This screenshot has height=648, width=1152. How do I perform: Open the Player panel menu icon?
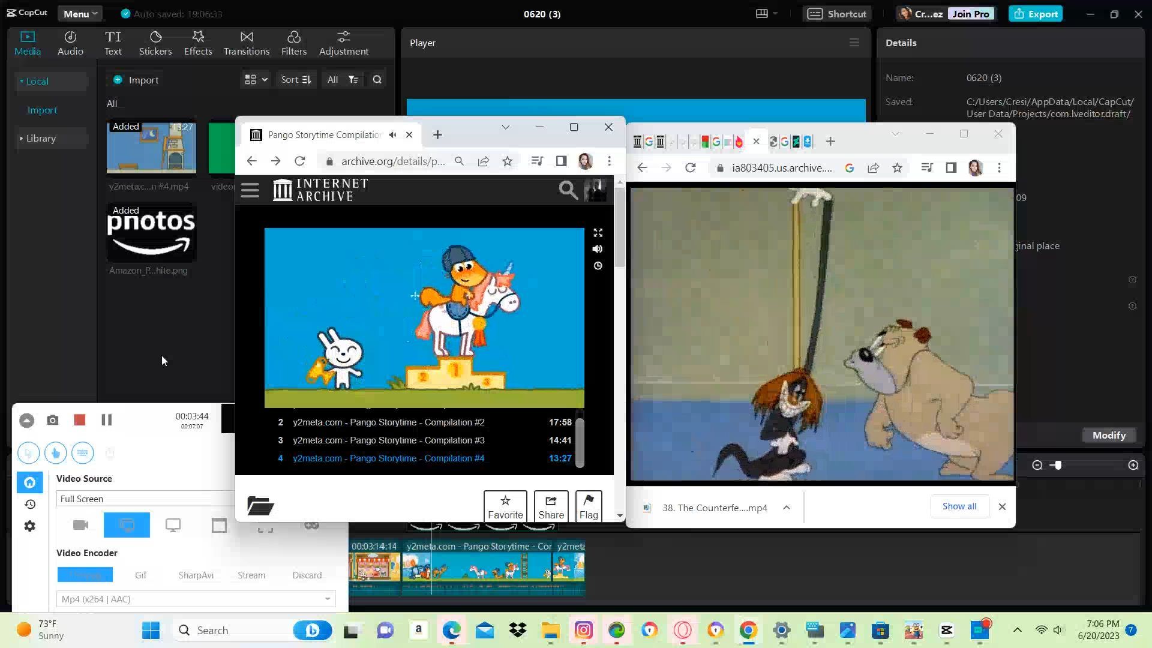point(854,43)
